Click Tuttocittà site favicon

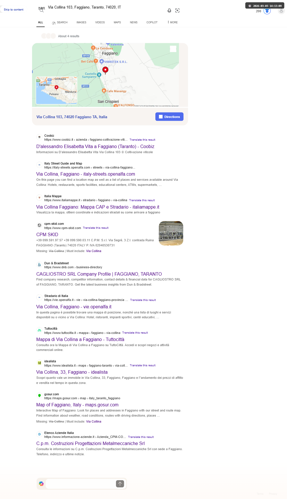tap(39, 330)
